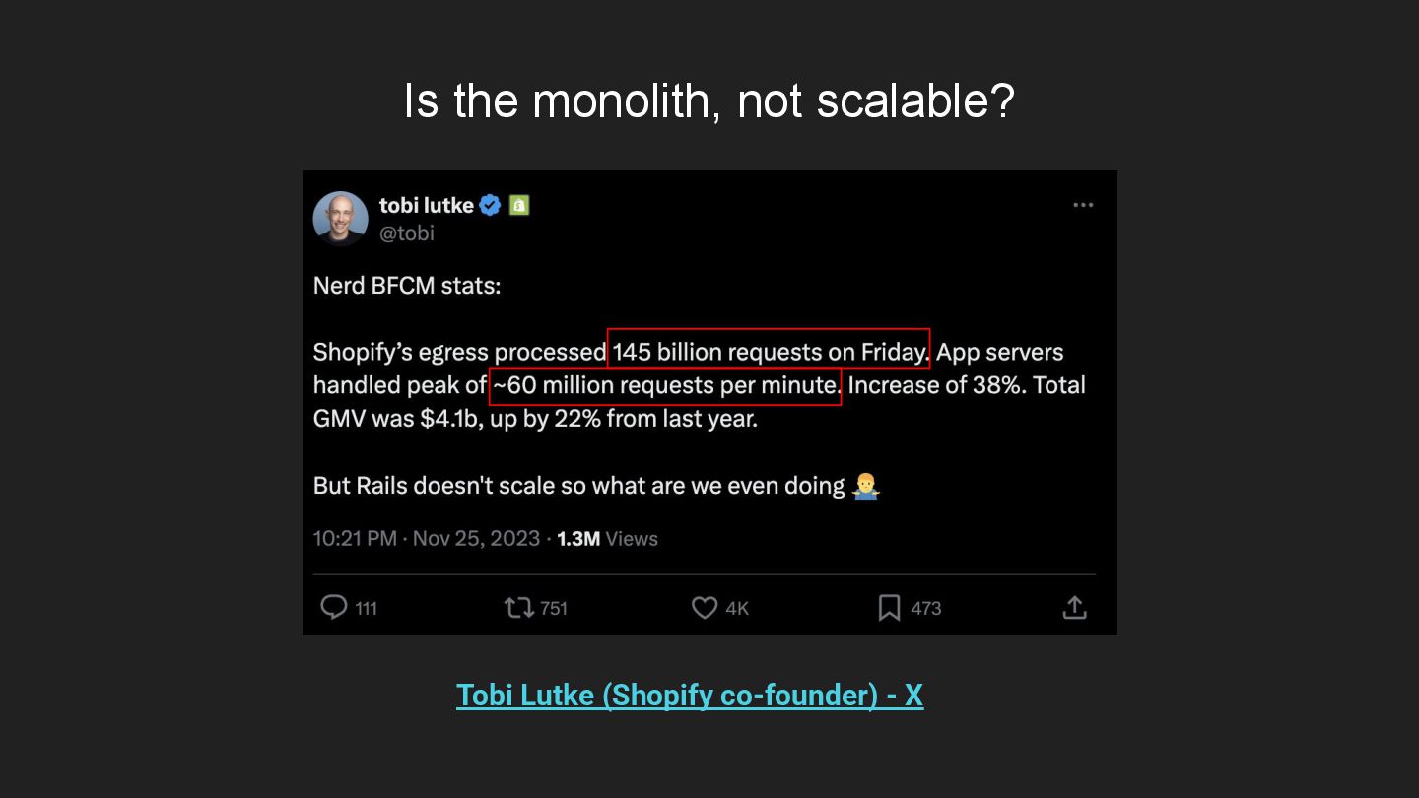Open the three-dot more options menu
The image size is (1419, 798).
pyautogui.click(x=1083, y=205)
